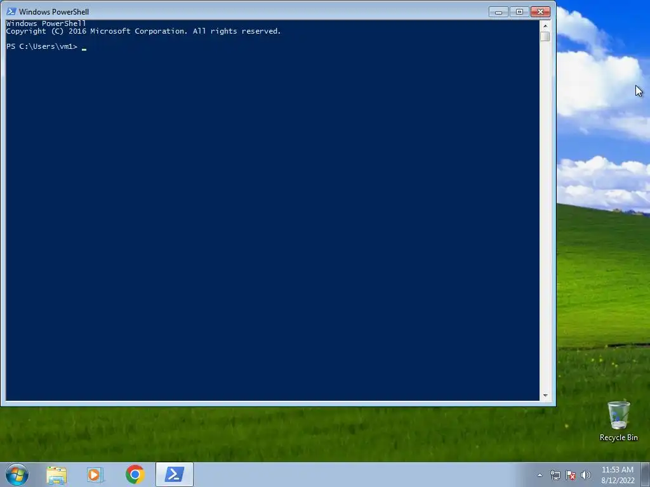
Task: Open the clock showing 11:53 AM
Action: click(x=618, y=475)
